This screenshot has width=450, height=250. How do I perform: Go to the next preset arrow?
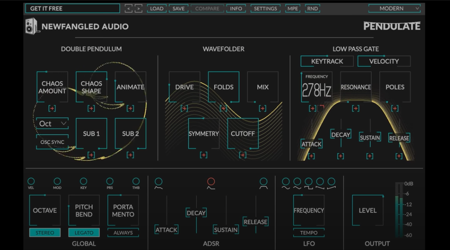pos(139,9)
